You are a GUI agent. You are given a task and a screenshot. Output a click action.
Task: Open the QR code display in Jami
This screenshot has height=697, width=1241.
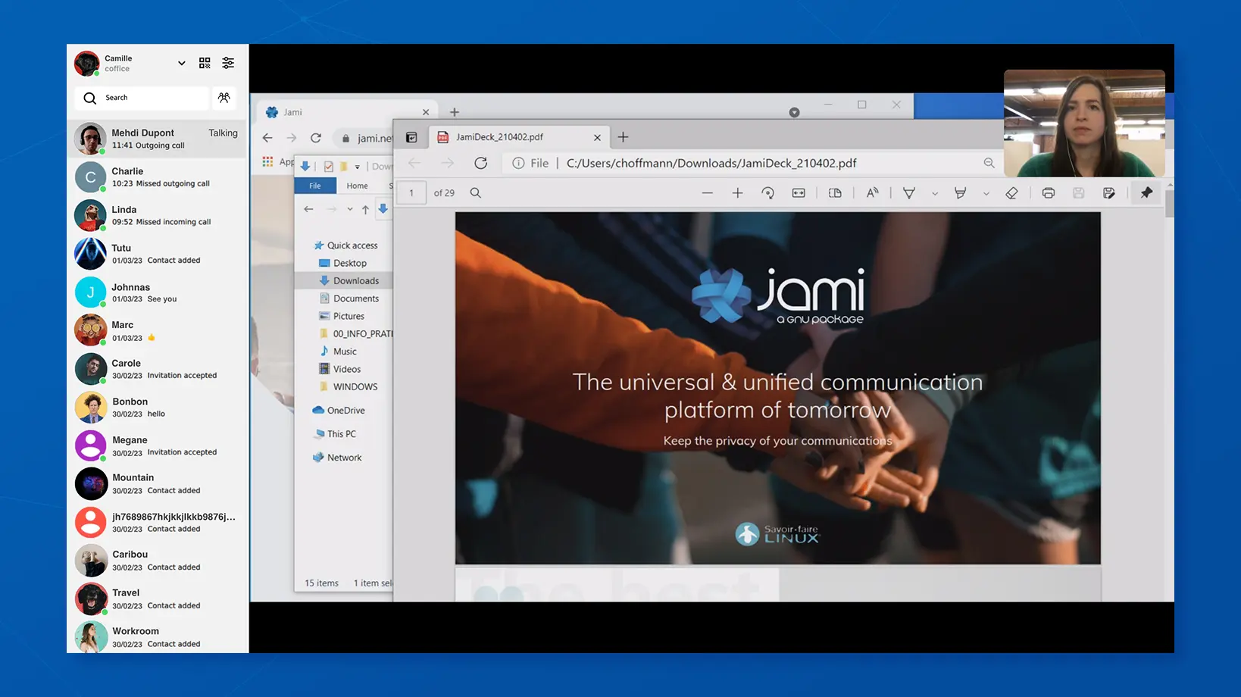click(205, 63)
